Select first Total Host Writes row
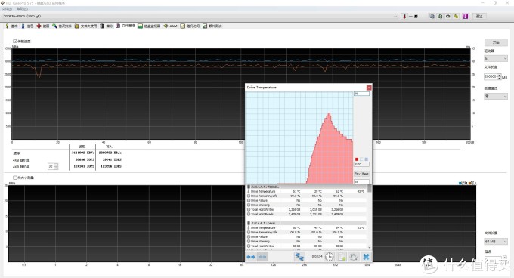The image size is (514, 278). pyautogui.click(x=306, y=209)
